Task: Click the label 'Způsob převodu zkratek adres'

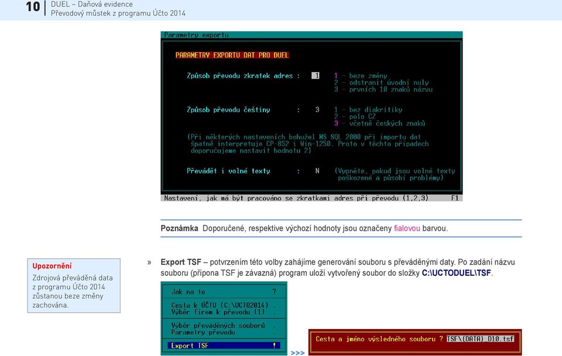Action: tap(240, 76)
